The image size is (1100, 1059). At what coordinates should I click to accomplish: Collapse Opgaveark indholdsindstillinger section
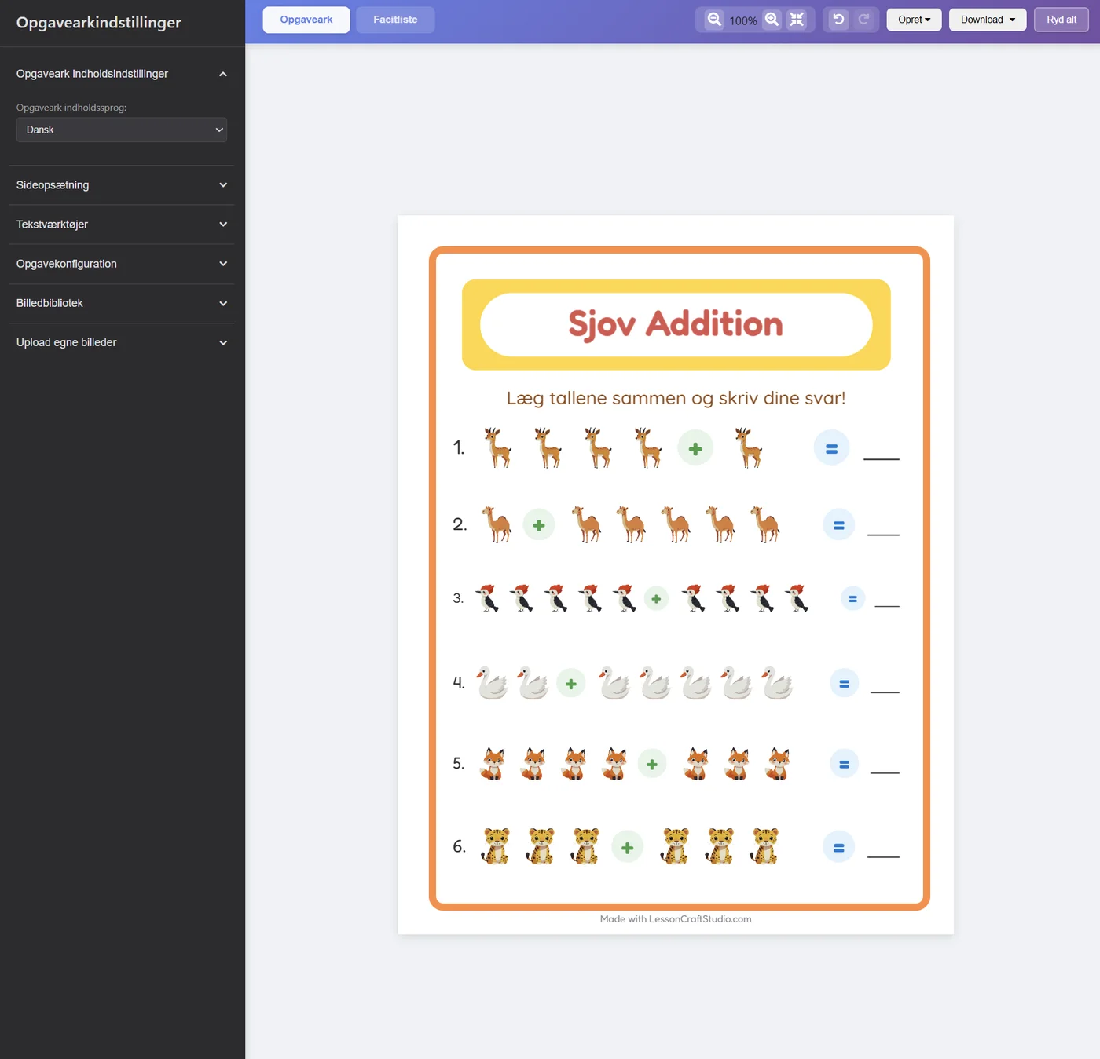[122, 74]
